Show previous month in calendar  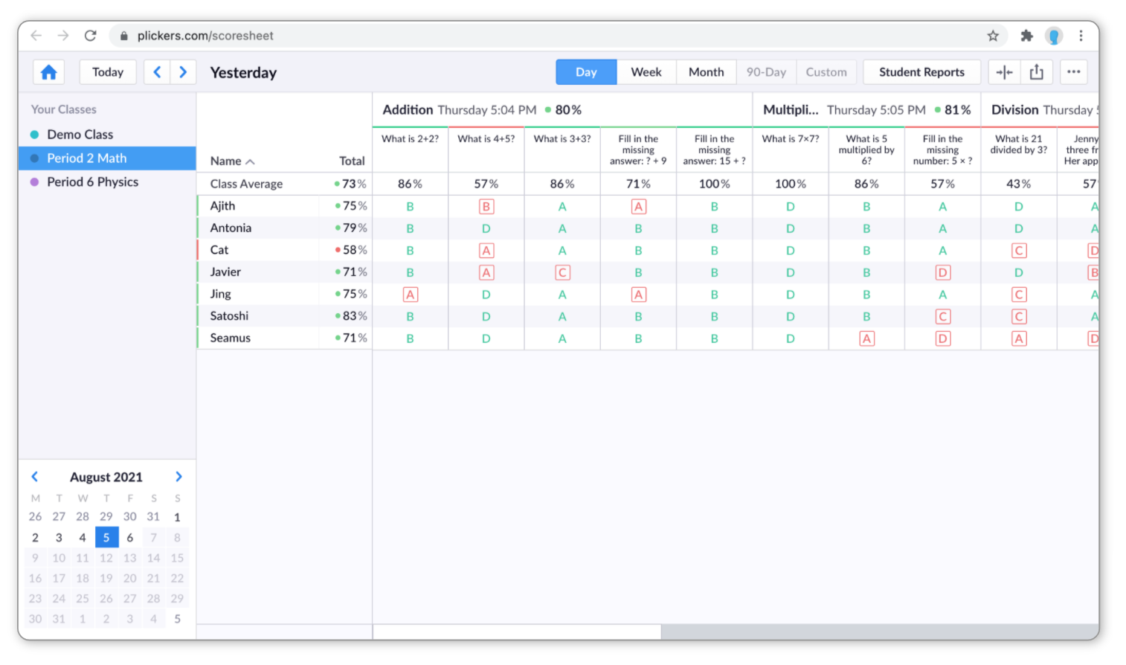pos(35,477)
